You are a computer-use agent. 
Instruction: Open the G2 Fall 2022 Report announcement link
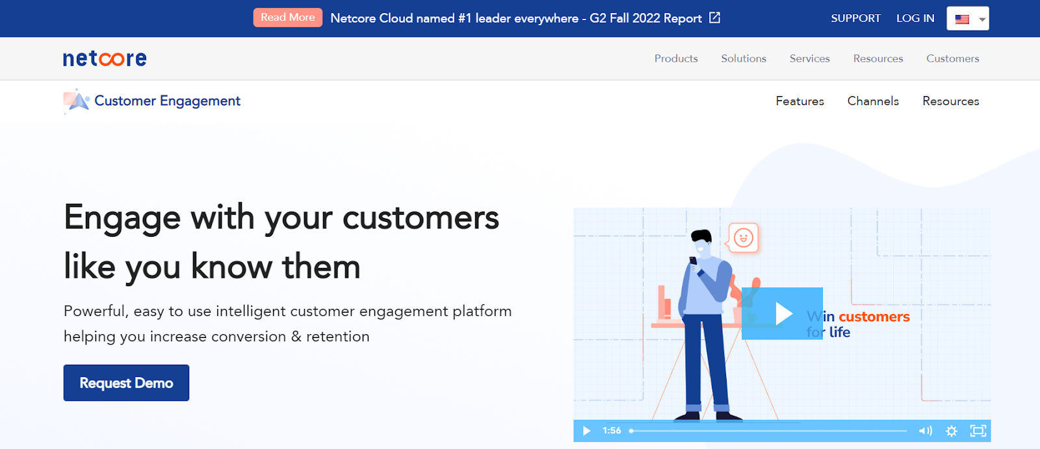(516, 18)
